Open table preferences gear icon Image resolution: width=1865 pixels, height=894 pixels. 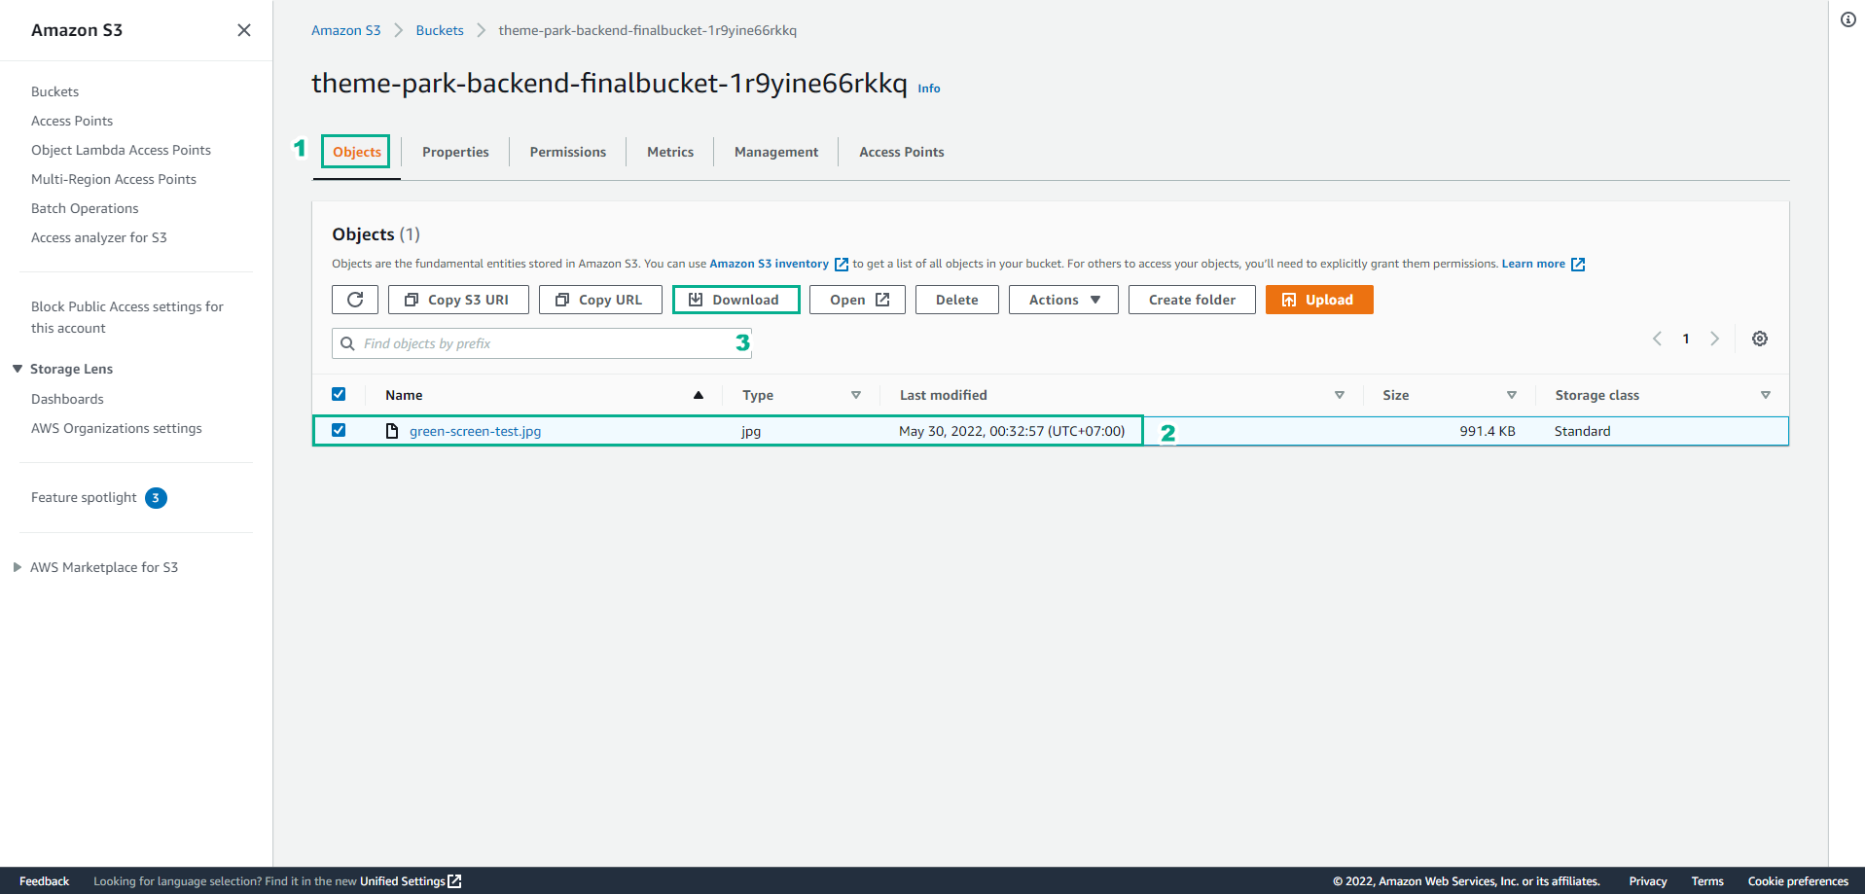1760,339
